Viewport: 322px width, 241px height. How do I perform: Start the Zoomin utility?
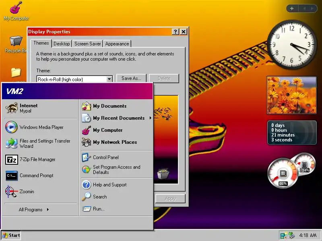click(40, 192)
